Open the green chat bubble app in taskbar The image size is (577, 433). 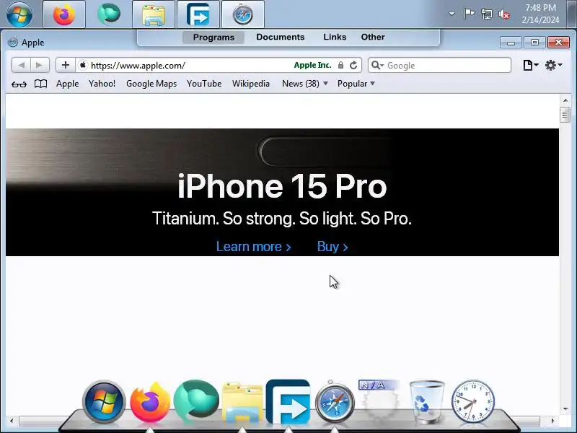click(x=109, y=14)
